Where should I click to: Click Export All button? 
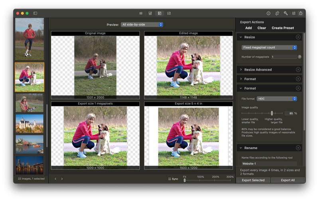click(287, 180)
